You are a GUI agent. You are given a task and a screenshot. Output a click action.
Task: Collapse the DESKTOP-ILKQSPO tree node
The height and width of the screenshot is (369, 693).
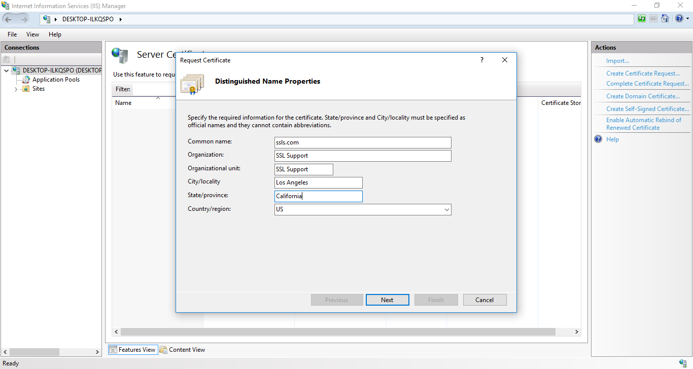[6, 70]
